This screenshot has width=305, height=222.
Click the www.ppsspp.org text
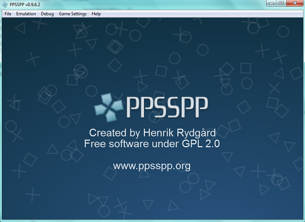point(152,166)
